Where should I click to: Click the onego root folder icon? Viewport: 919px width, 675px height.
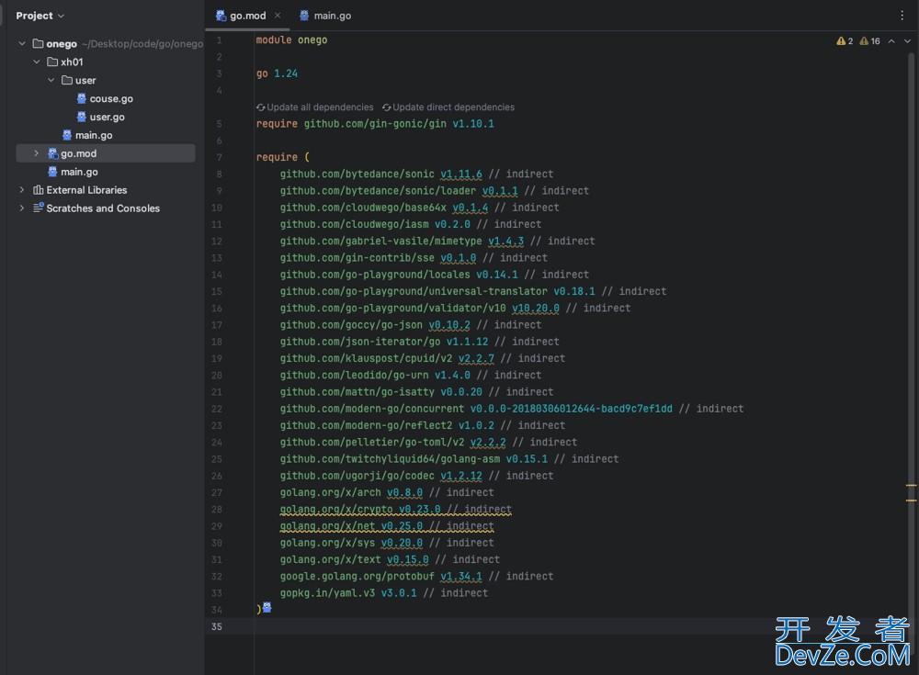pyautogui.click(x=38, y=44)
